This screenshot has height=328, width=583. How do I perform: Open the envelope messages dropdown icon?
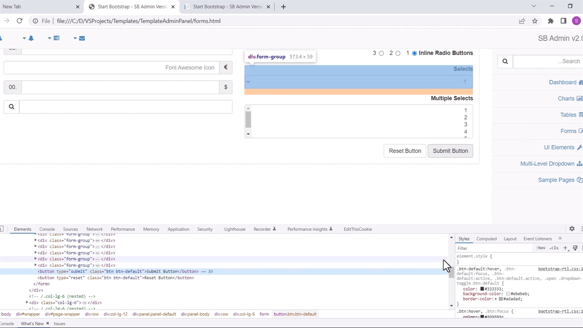(82, 38)
